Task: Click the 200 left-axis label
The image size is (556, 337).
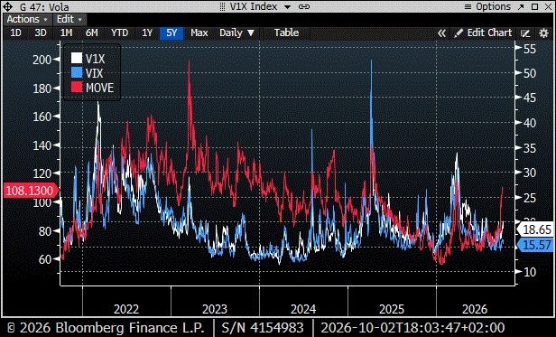Action: pyautogui.click(x=42, y=60)
